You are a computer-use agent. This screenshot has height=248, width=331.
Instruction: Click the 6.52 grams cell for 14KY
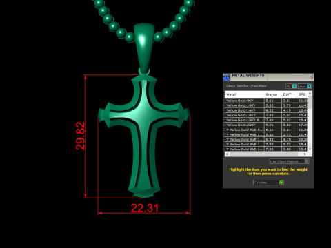tap(273, 110)
